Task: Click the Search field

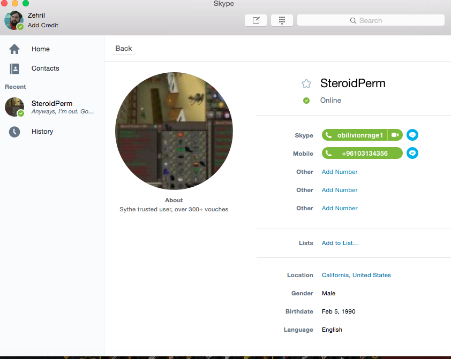Action: click(x=371, y=20)
